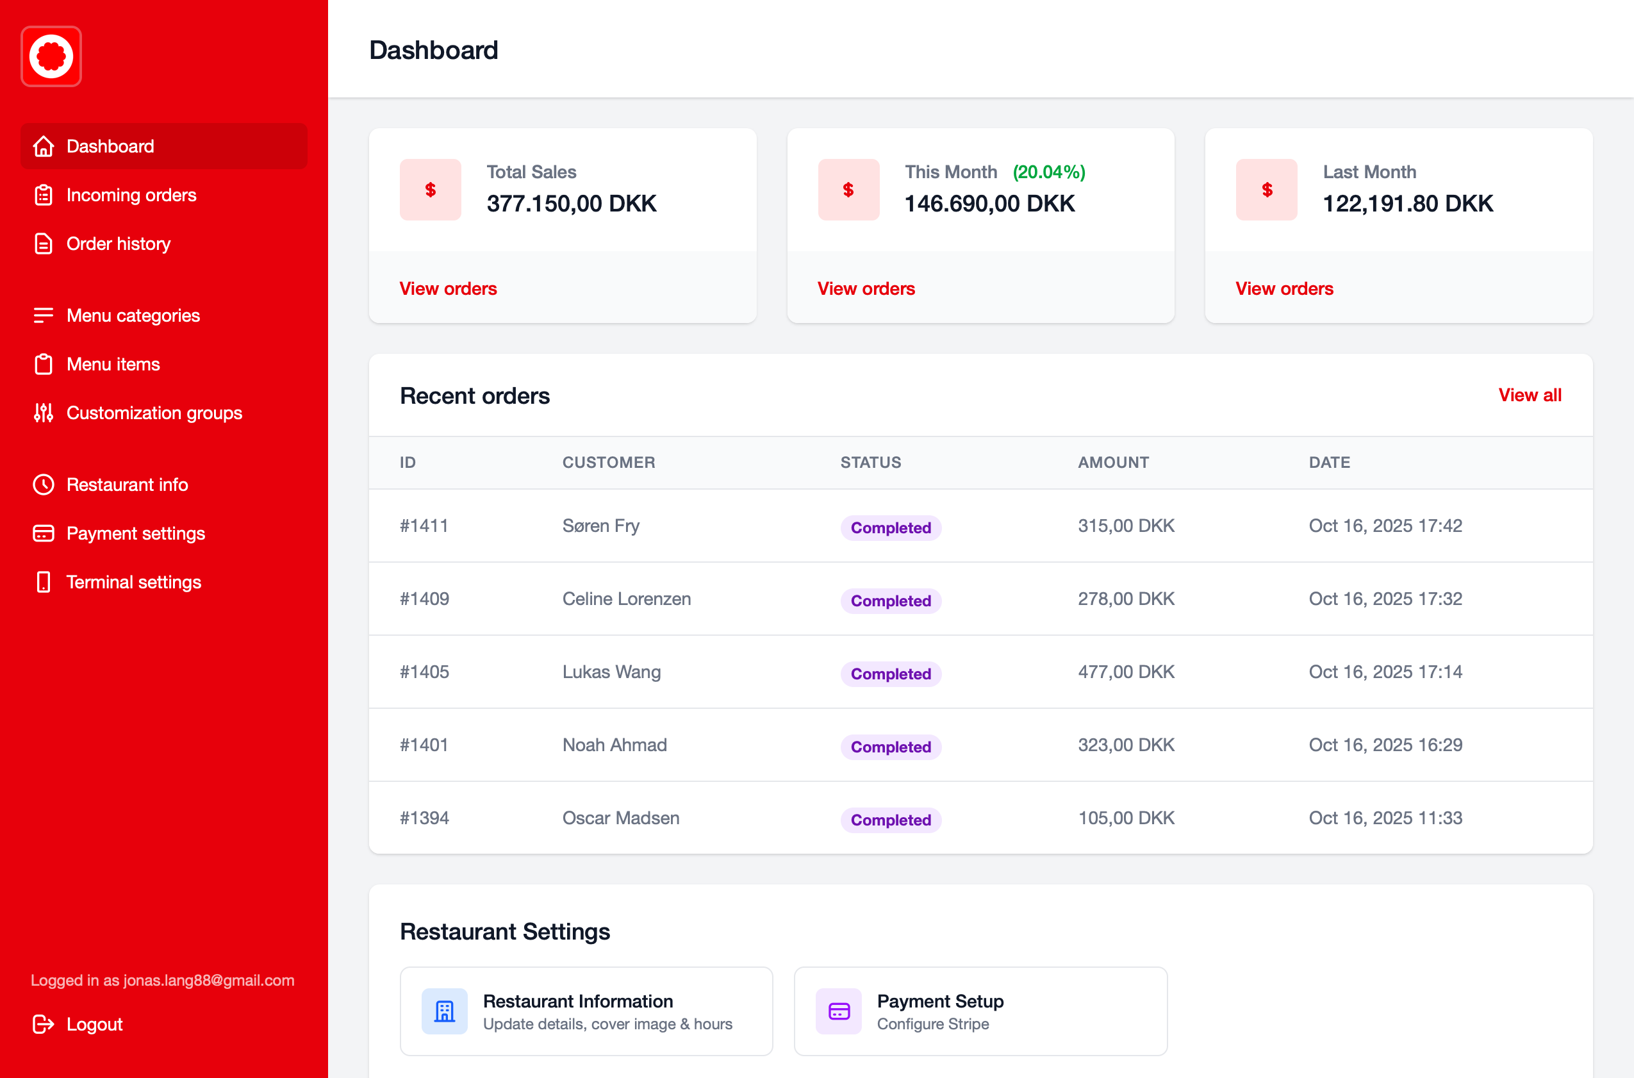Click the Restaurant info clock icon

click(43, 485)
